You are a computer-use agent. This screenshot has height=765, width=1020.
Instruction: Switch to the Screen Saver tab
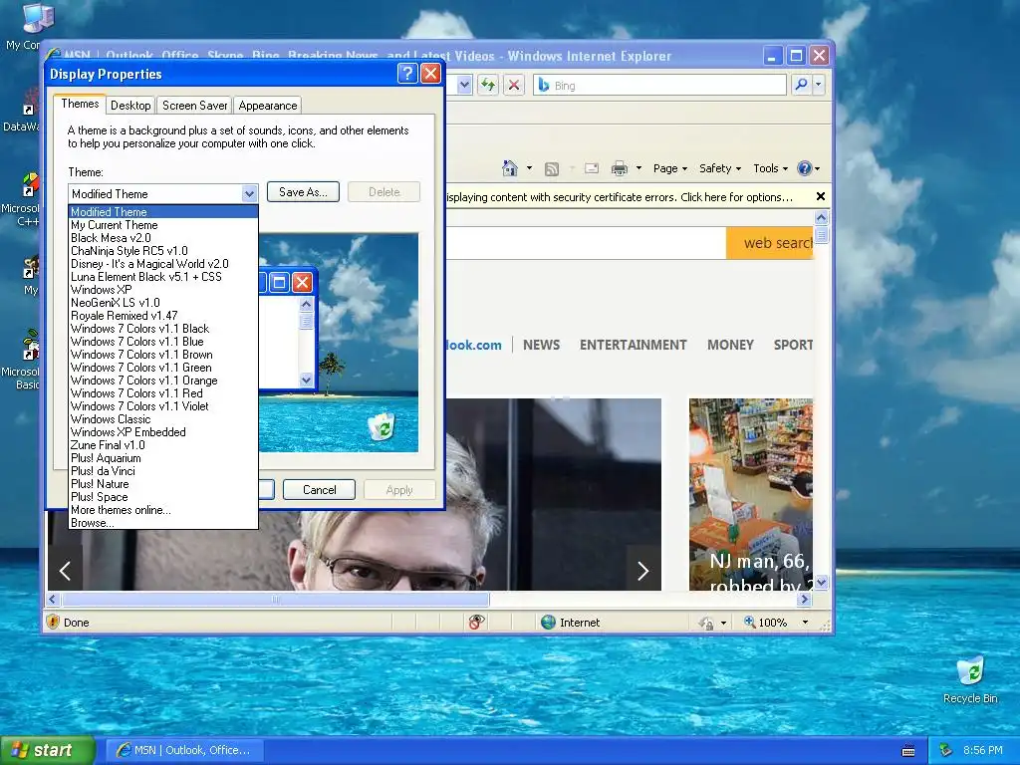click(x=194, y=106)
